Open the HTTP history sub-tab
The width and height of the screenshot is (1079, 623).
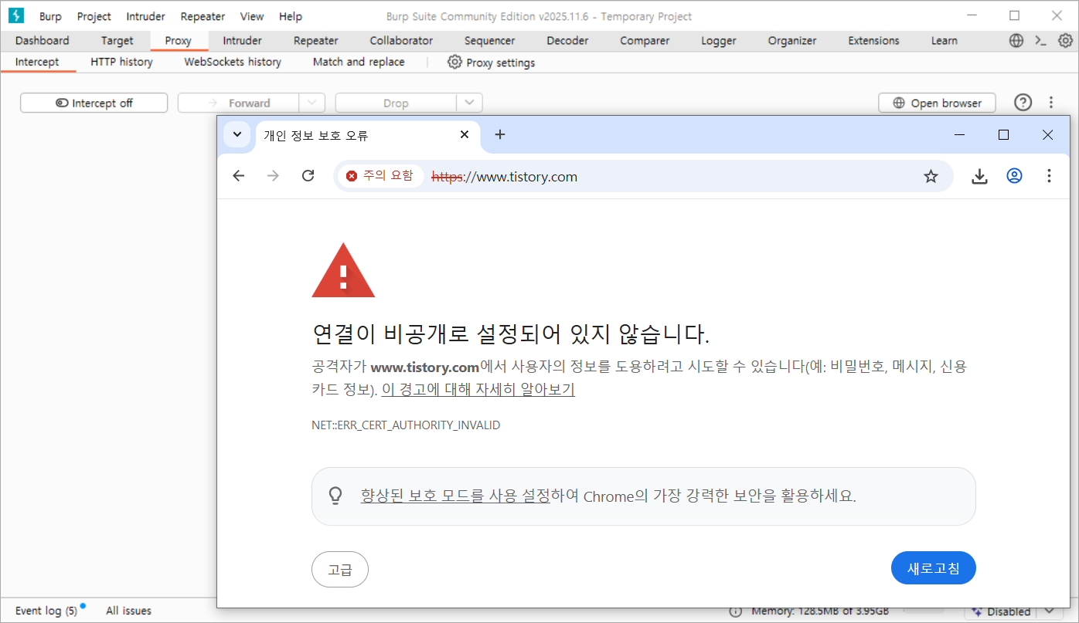[x=121, y=62]
